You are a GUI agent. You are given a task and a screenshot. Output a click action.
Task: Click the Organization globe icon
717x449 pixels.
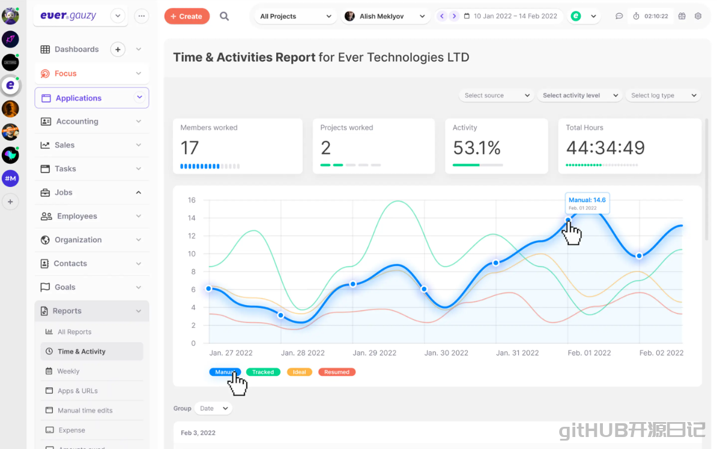(45, 240)
